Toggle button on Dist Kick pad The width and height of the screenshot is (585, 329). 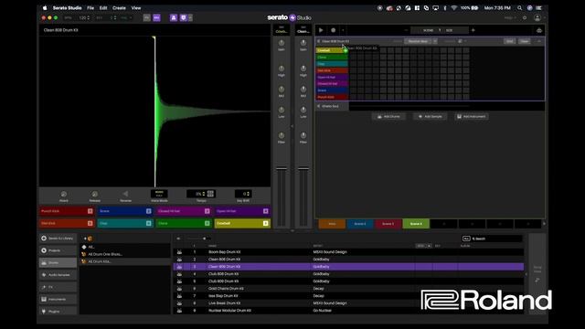tap(90, 223)
